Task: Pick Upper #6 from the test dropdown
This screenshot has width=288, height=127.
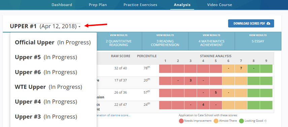Action: click(x=46, y=72)
